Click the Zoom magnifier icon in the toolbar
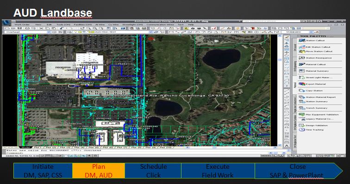 pyautogui.click(x=88, y=28)
